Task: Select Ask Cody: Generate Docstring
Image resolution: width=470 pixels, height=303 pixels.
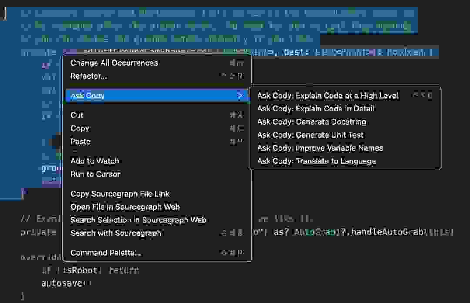Action: (x=345, y=122)
